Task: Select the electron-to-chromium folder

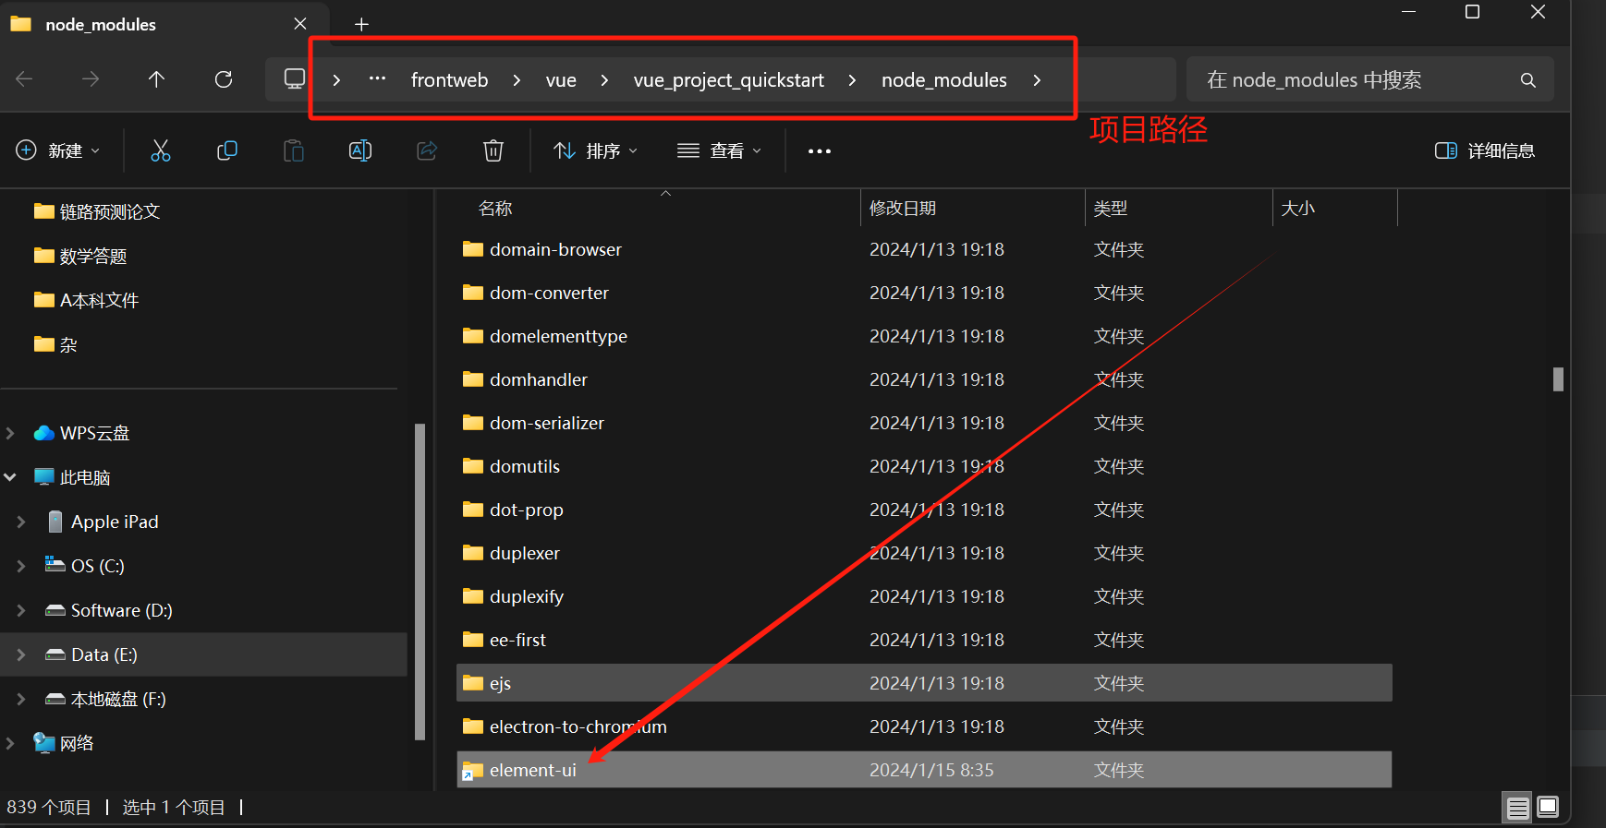Action: click(x=924, y=726)
